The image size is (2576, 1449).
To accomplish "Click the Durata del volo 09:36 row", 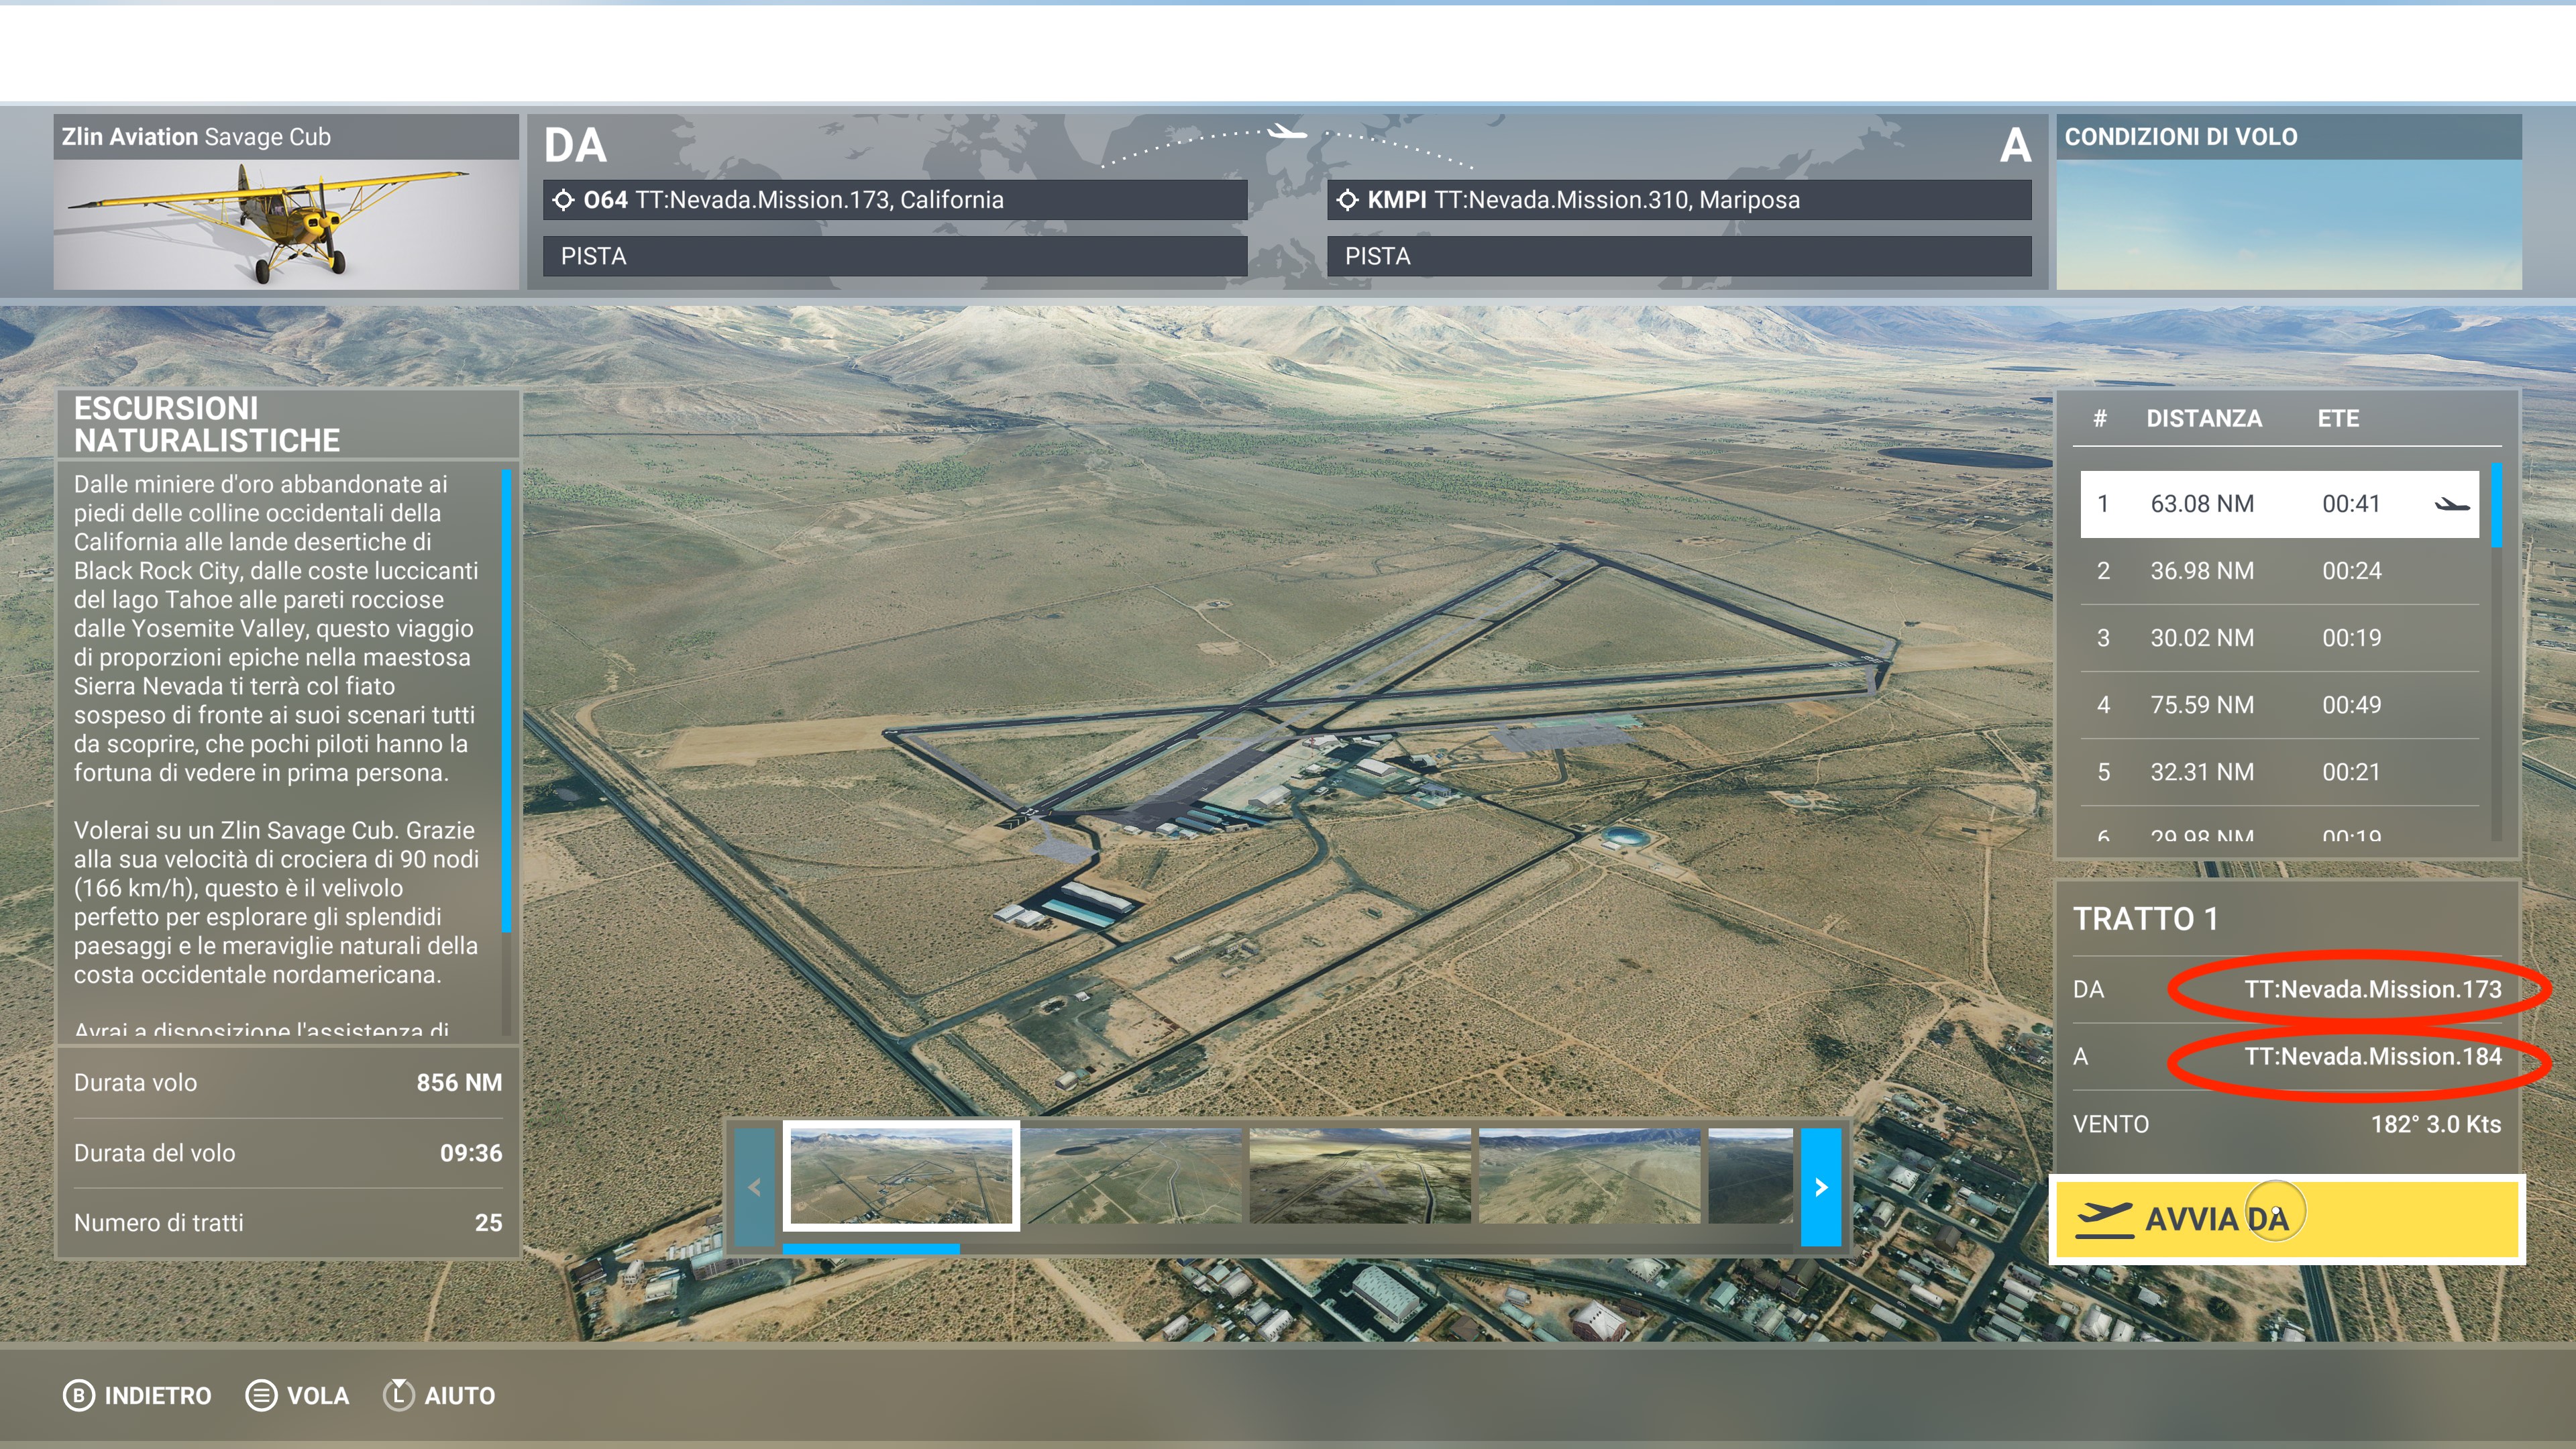I will point(288,1152).
